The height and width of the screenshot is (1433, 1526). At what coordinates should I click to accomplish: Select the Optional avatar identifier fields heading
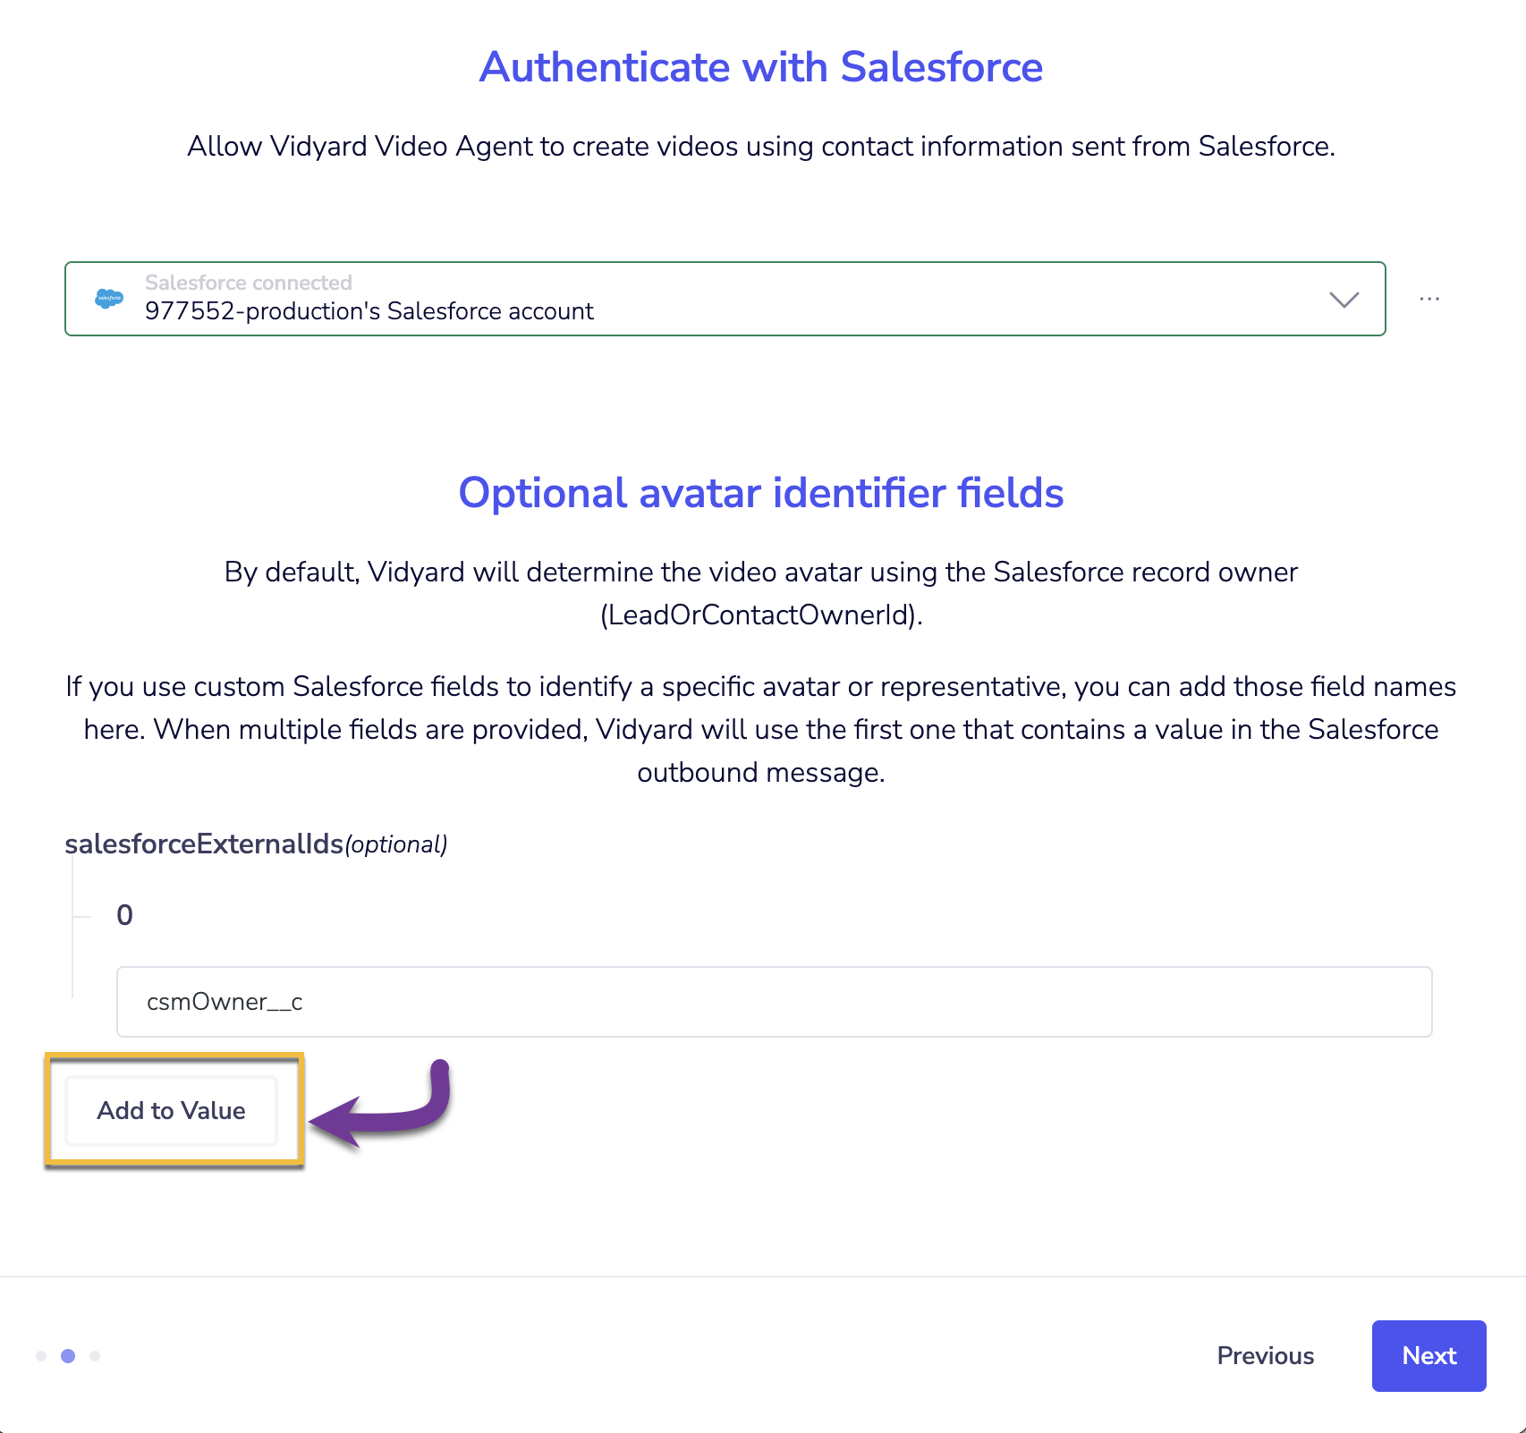point(761,493)
